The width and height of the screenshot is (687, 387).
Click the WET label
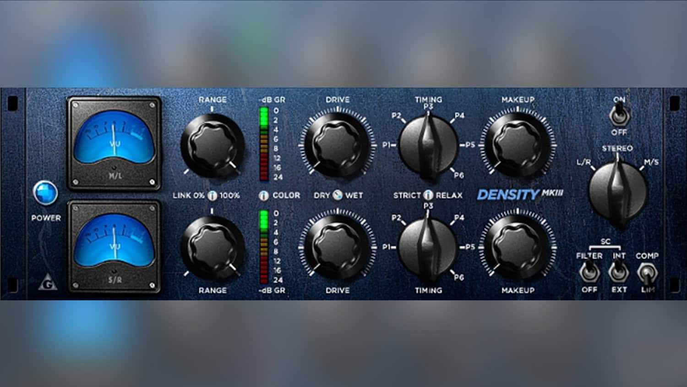(354, 195)
